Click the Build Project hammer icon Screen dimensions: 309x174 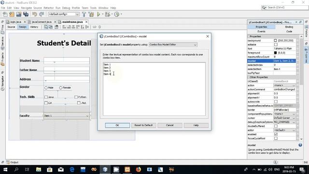coord(84,14)
